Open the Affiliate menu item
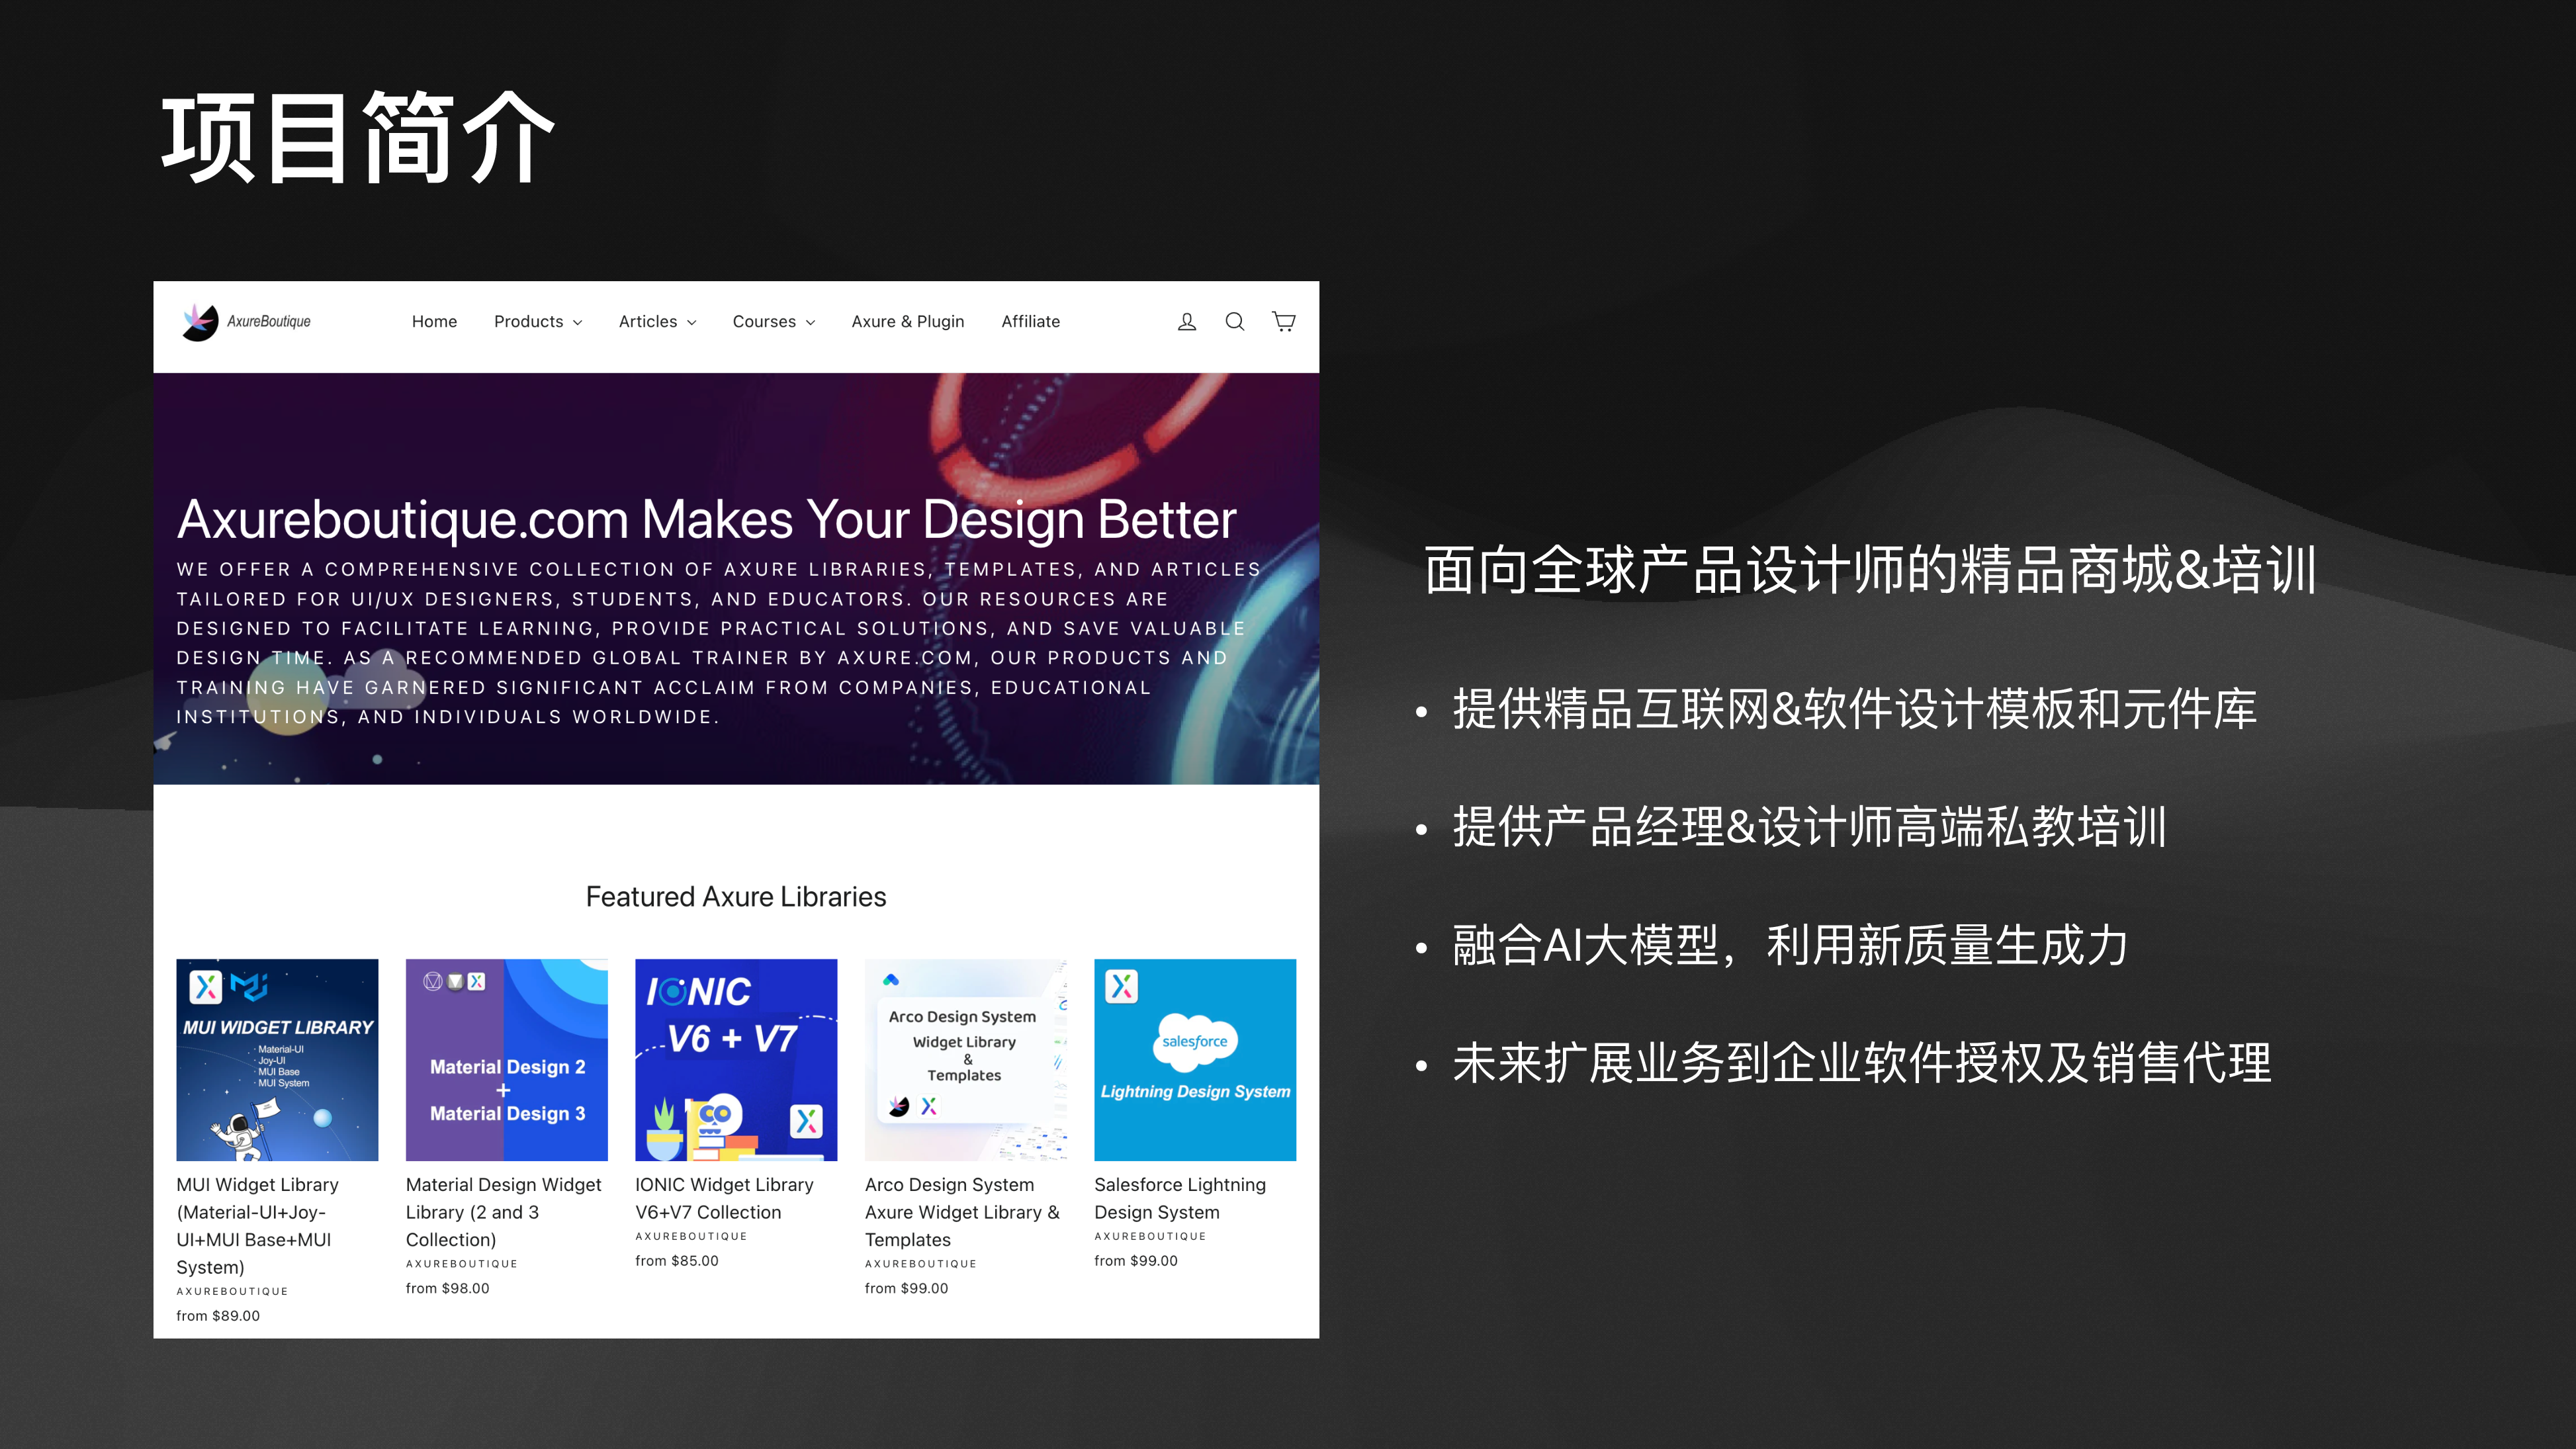Screen dimensions: 2576x1449 coord(1030,321)
